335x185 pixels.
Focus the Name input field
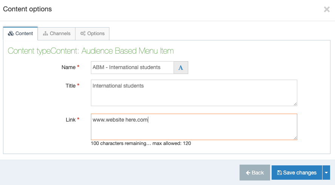point(132,68)
